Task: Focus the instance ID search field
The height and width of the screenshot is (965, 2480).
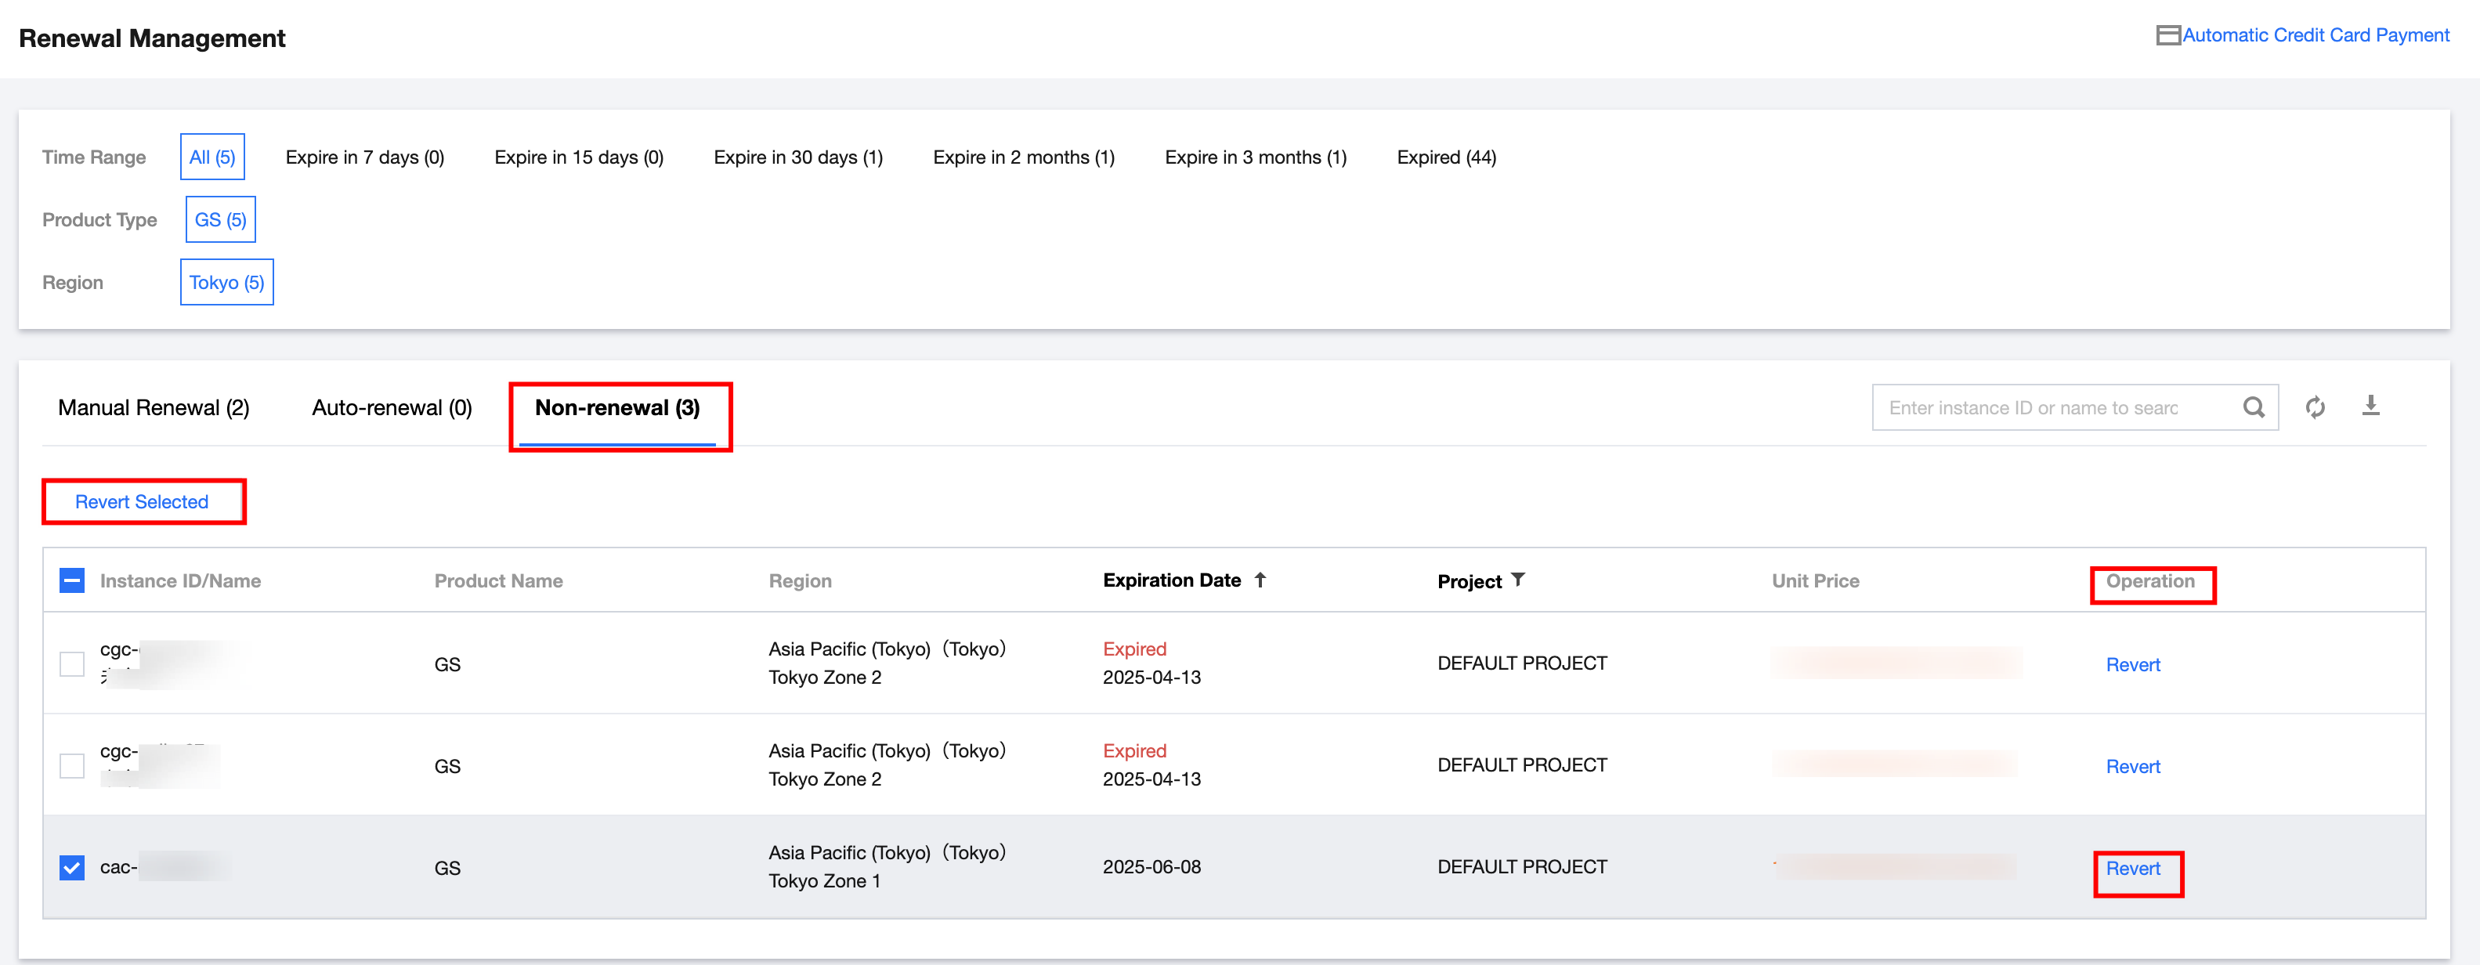Action: (2051, 407)
